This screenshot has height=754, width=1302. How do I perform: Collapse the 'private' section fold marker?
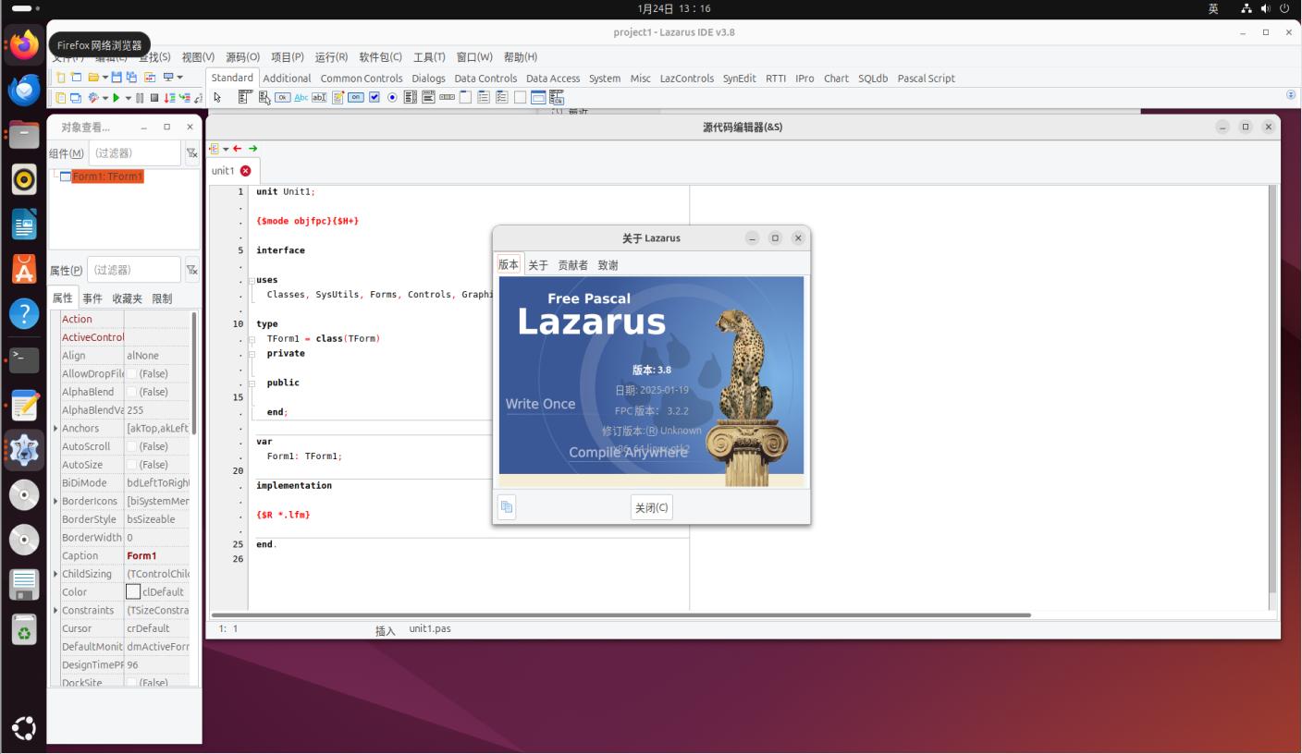tap(252, 354)
